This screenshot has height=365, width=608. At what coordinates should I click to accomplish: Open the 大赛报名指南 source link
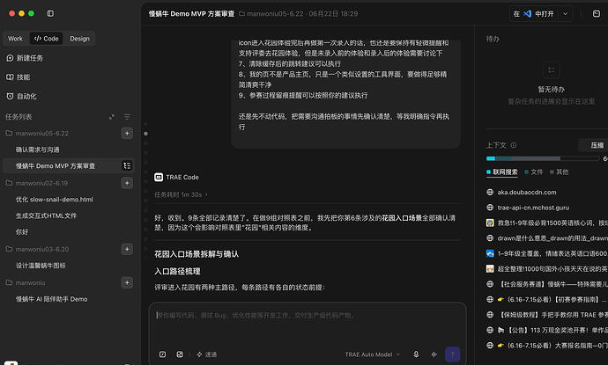coord(547,346)
